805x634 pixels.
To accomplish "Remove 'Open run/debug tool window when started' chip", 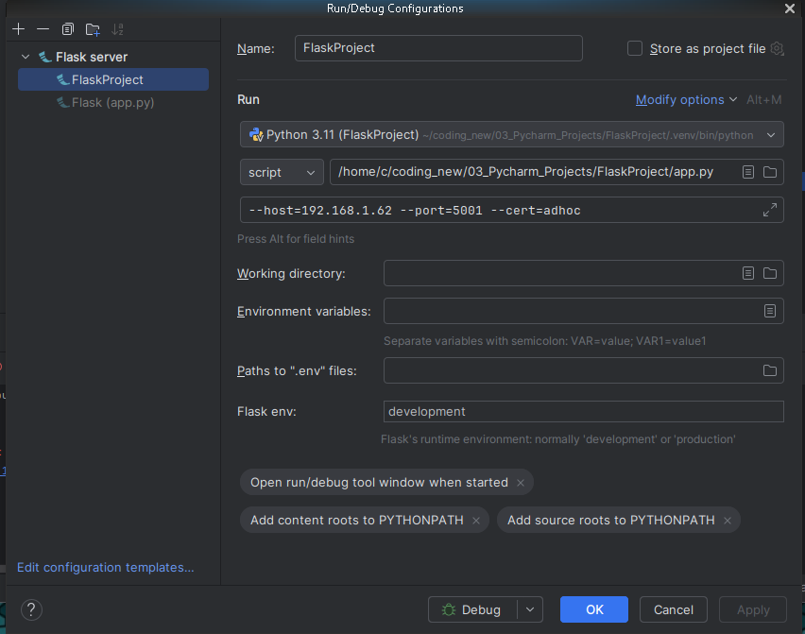I will pos(520,483).
